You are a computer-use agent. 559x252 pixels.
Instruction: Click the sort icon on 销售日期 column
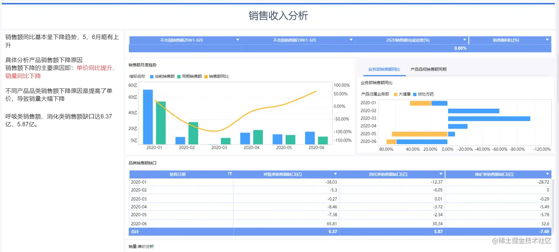click(230, 174)
